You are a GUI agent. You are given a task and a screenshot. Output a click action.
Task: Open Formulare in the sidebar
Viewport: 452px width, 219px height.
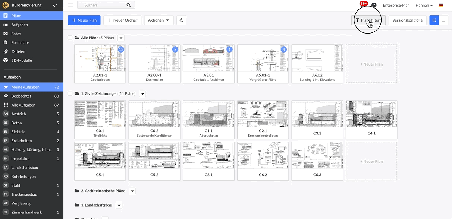point(32,42)
